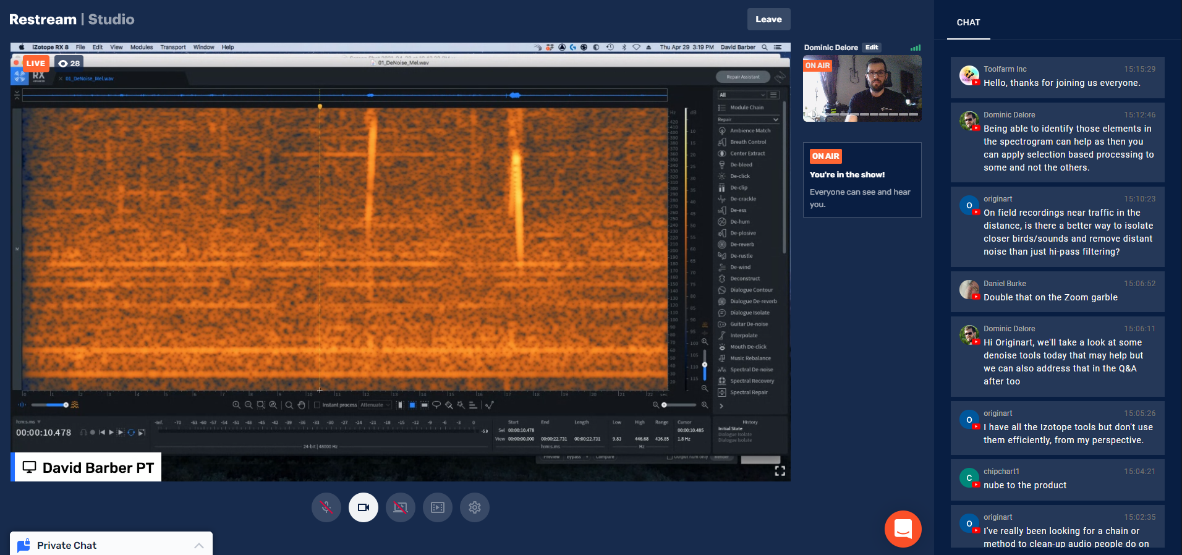Screen dimensions: 1182x555
Task: Open module list view options menu
Action: pyautogui.click(x=774, y=95)
